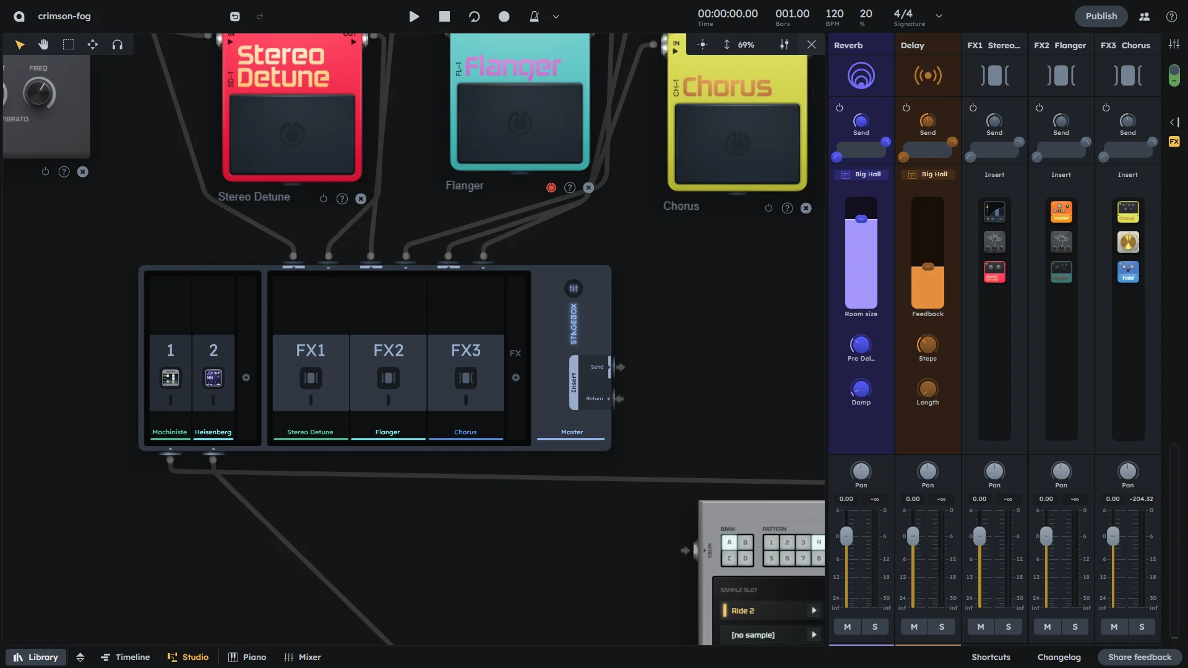Select the hand pan tool
Viewport: 1188px width, 668px height.
coord(43,45)
